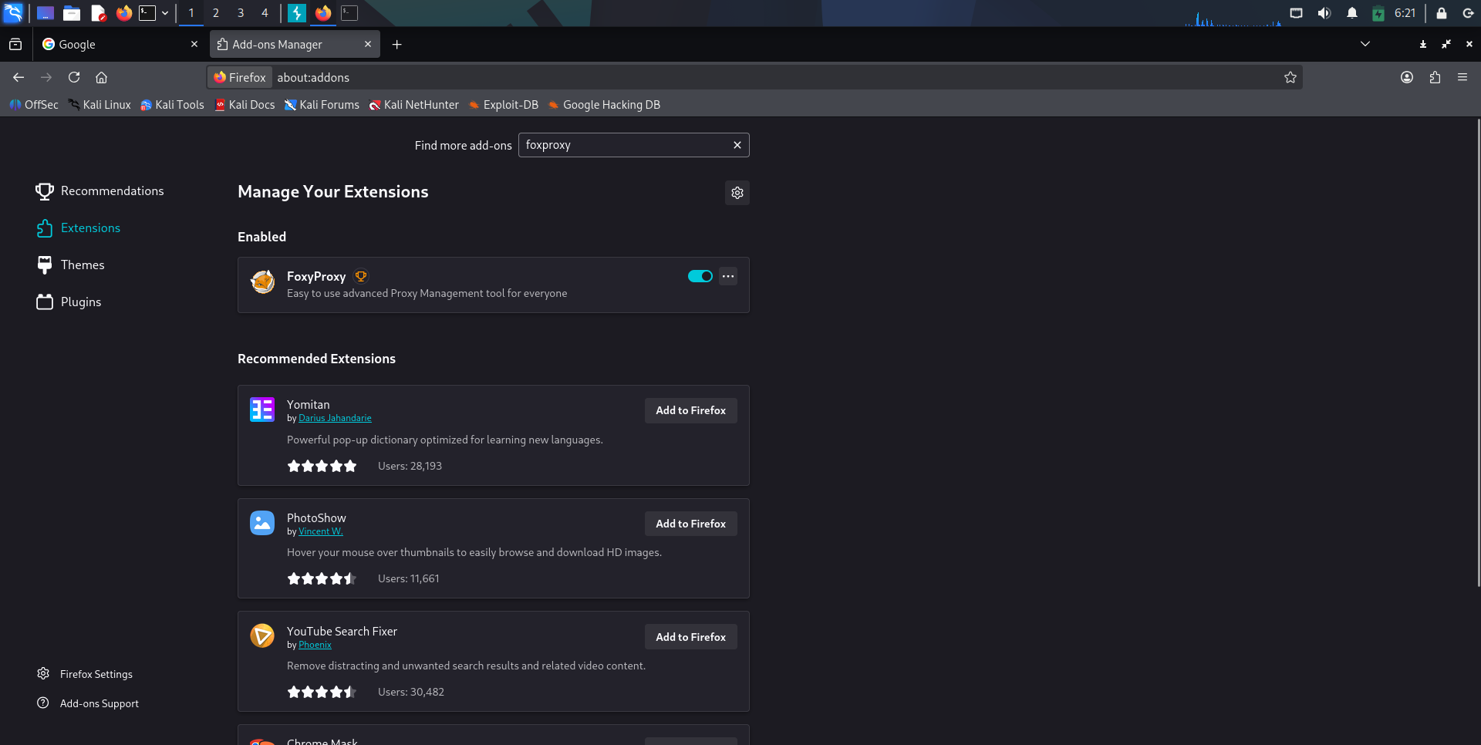
Task: Open the Themes sidebar category
Action: pyautogui.click(x=70, y=265)
